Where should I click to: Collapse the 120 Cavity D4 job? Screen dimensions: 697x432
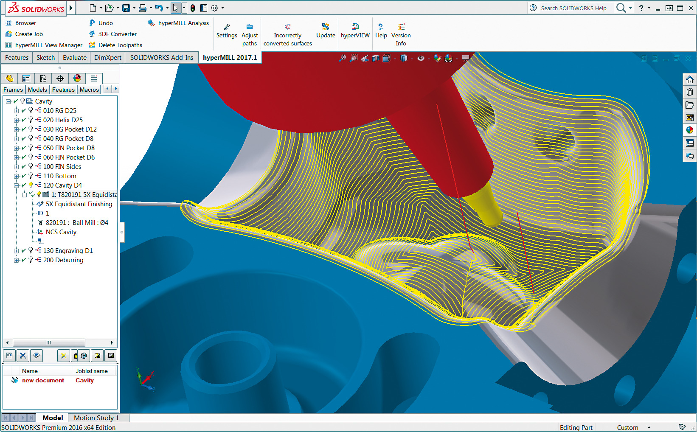[16, 185]
